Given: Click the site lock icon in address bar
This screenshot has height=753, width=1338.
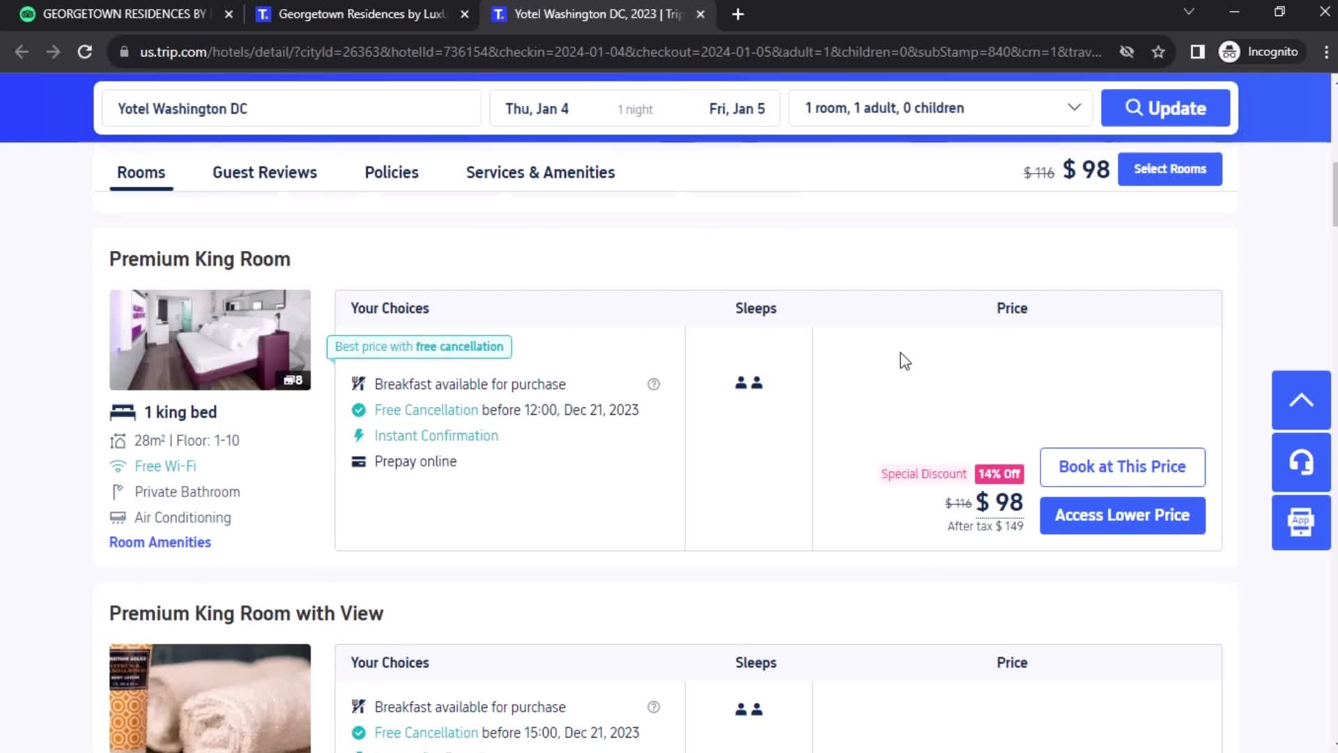Looking at the screenshot, I should click(124, 52).
